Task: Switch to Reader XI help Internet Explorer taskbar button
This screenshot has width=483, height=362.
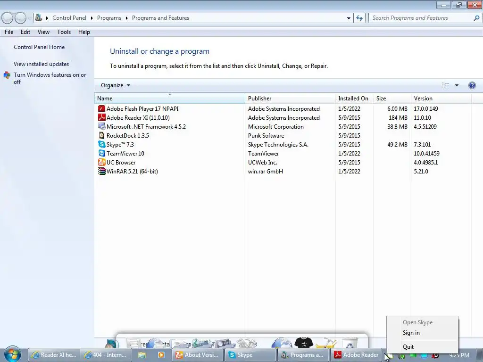Action: coord(54,355)
